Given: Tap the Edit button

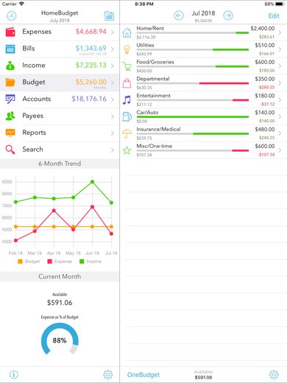Looking at the screenshot, I should (274, 16).
